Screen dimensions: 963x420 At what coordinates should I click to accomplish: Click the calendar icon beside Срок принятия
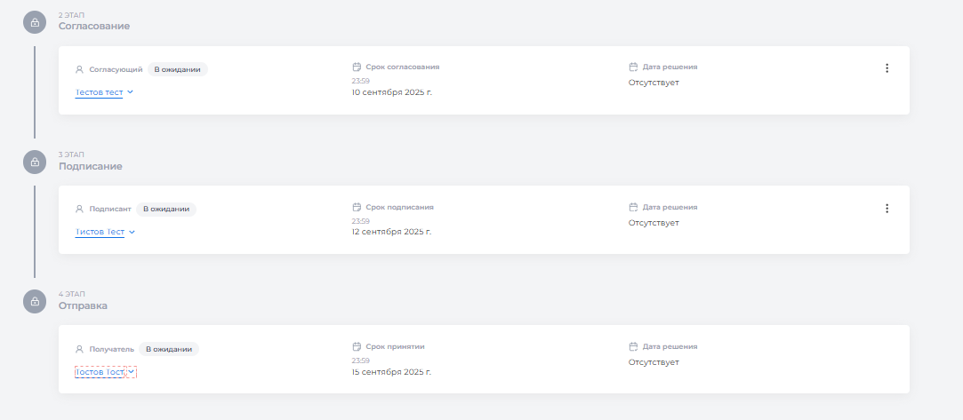(x=357, y=346)
